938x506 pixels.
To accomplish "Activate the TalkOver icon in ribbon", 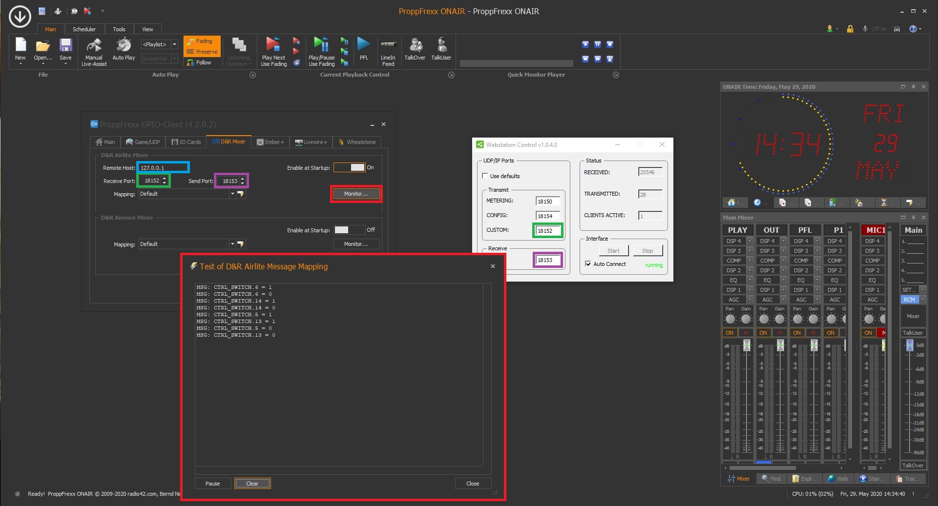I will click(x=415, y=45).
